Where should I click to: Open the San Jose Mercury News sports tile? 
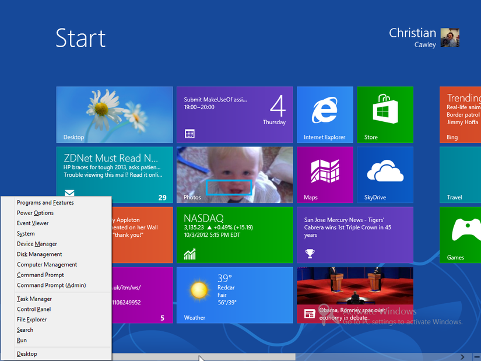point(355,235)
